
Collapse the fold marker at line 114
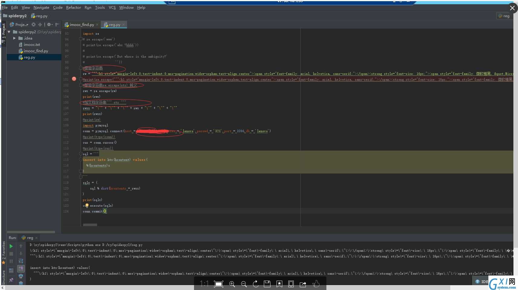pos(81,154)
